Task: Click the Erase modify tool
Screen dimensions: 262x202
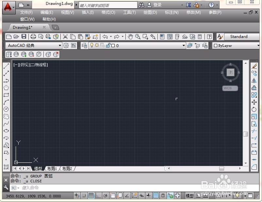Action: pyautogui.click(x=254, y=66)
